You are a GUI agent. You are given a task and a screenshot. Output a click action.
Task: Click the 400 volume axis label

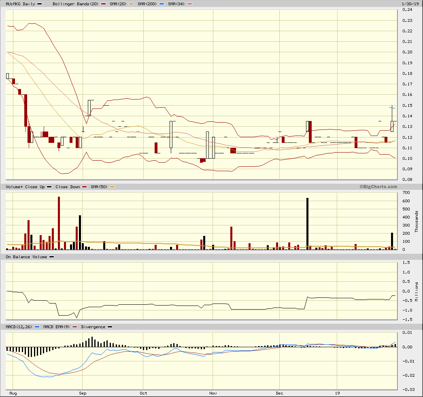[x=406, y=217]
